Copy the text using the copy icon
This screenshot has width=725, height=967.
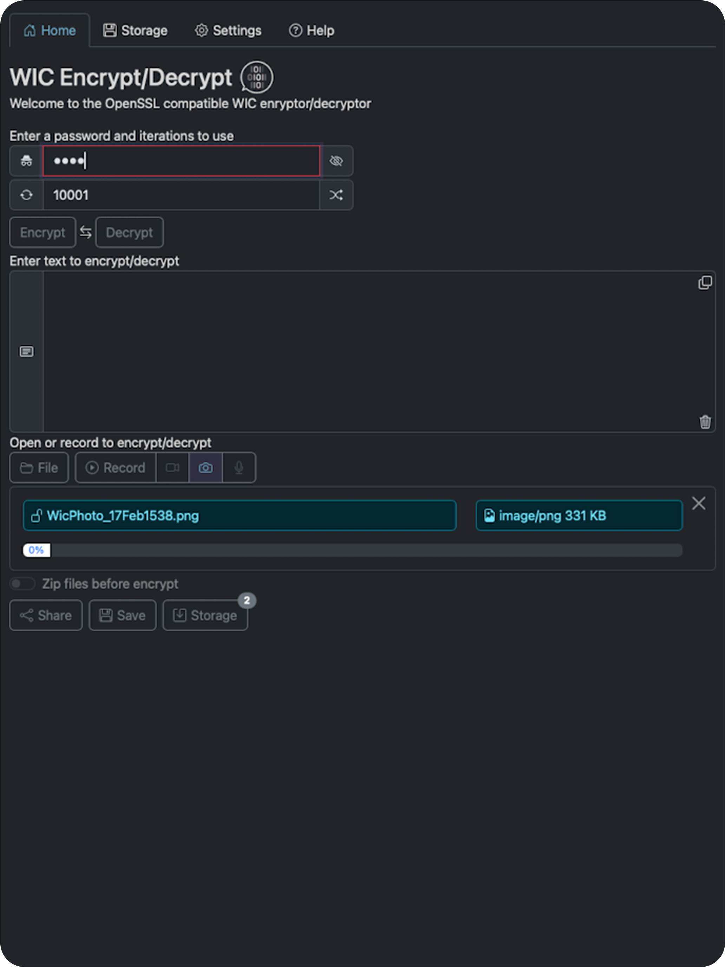tap(705, 283)
